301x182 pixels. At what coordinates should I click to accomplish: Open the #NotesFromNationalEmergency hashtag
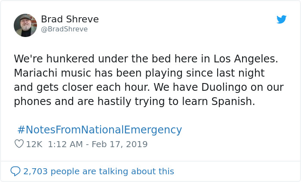[99, 130]
